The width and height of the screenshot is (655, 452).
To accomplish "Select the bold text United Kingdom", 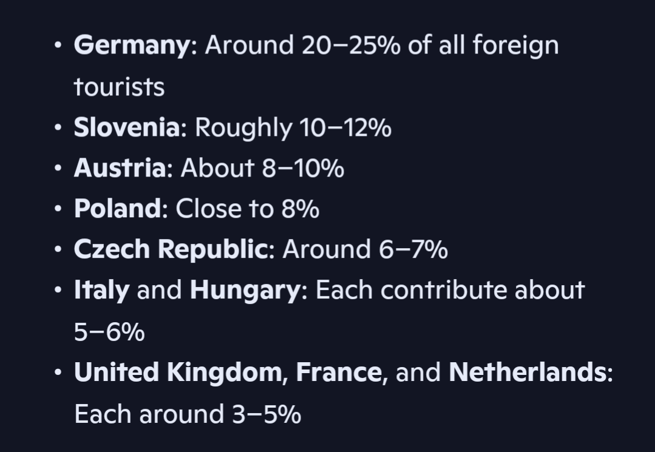I will click(x=178, y=372).
